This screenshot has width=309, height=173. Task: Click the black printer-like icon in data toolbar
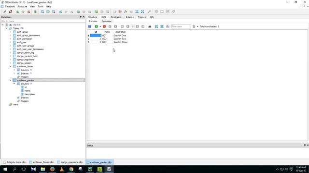[x=150, y=26]
